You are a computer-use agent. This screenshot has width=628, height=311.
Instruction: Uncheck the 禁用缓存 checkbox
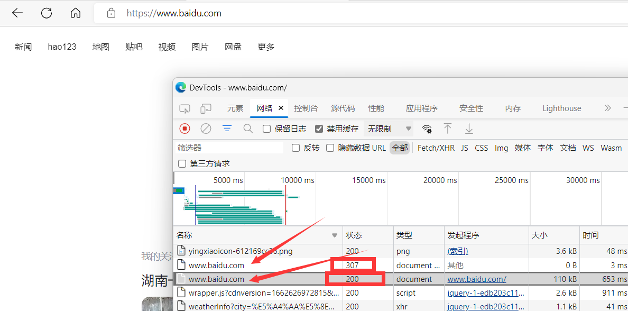[x=319, y=129]
